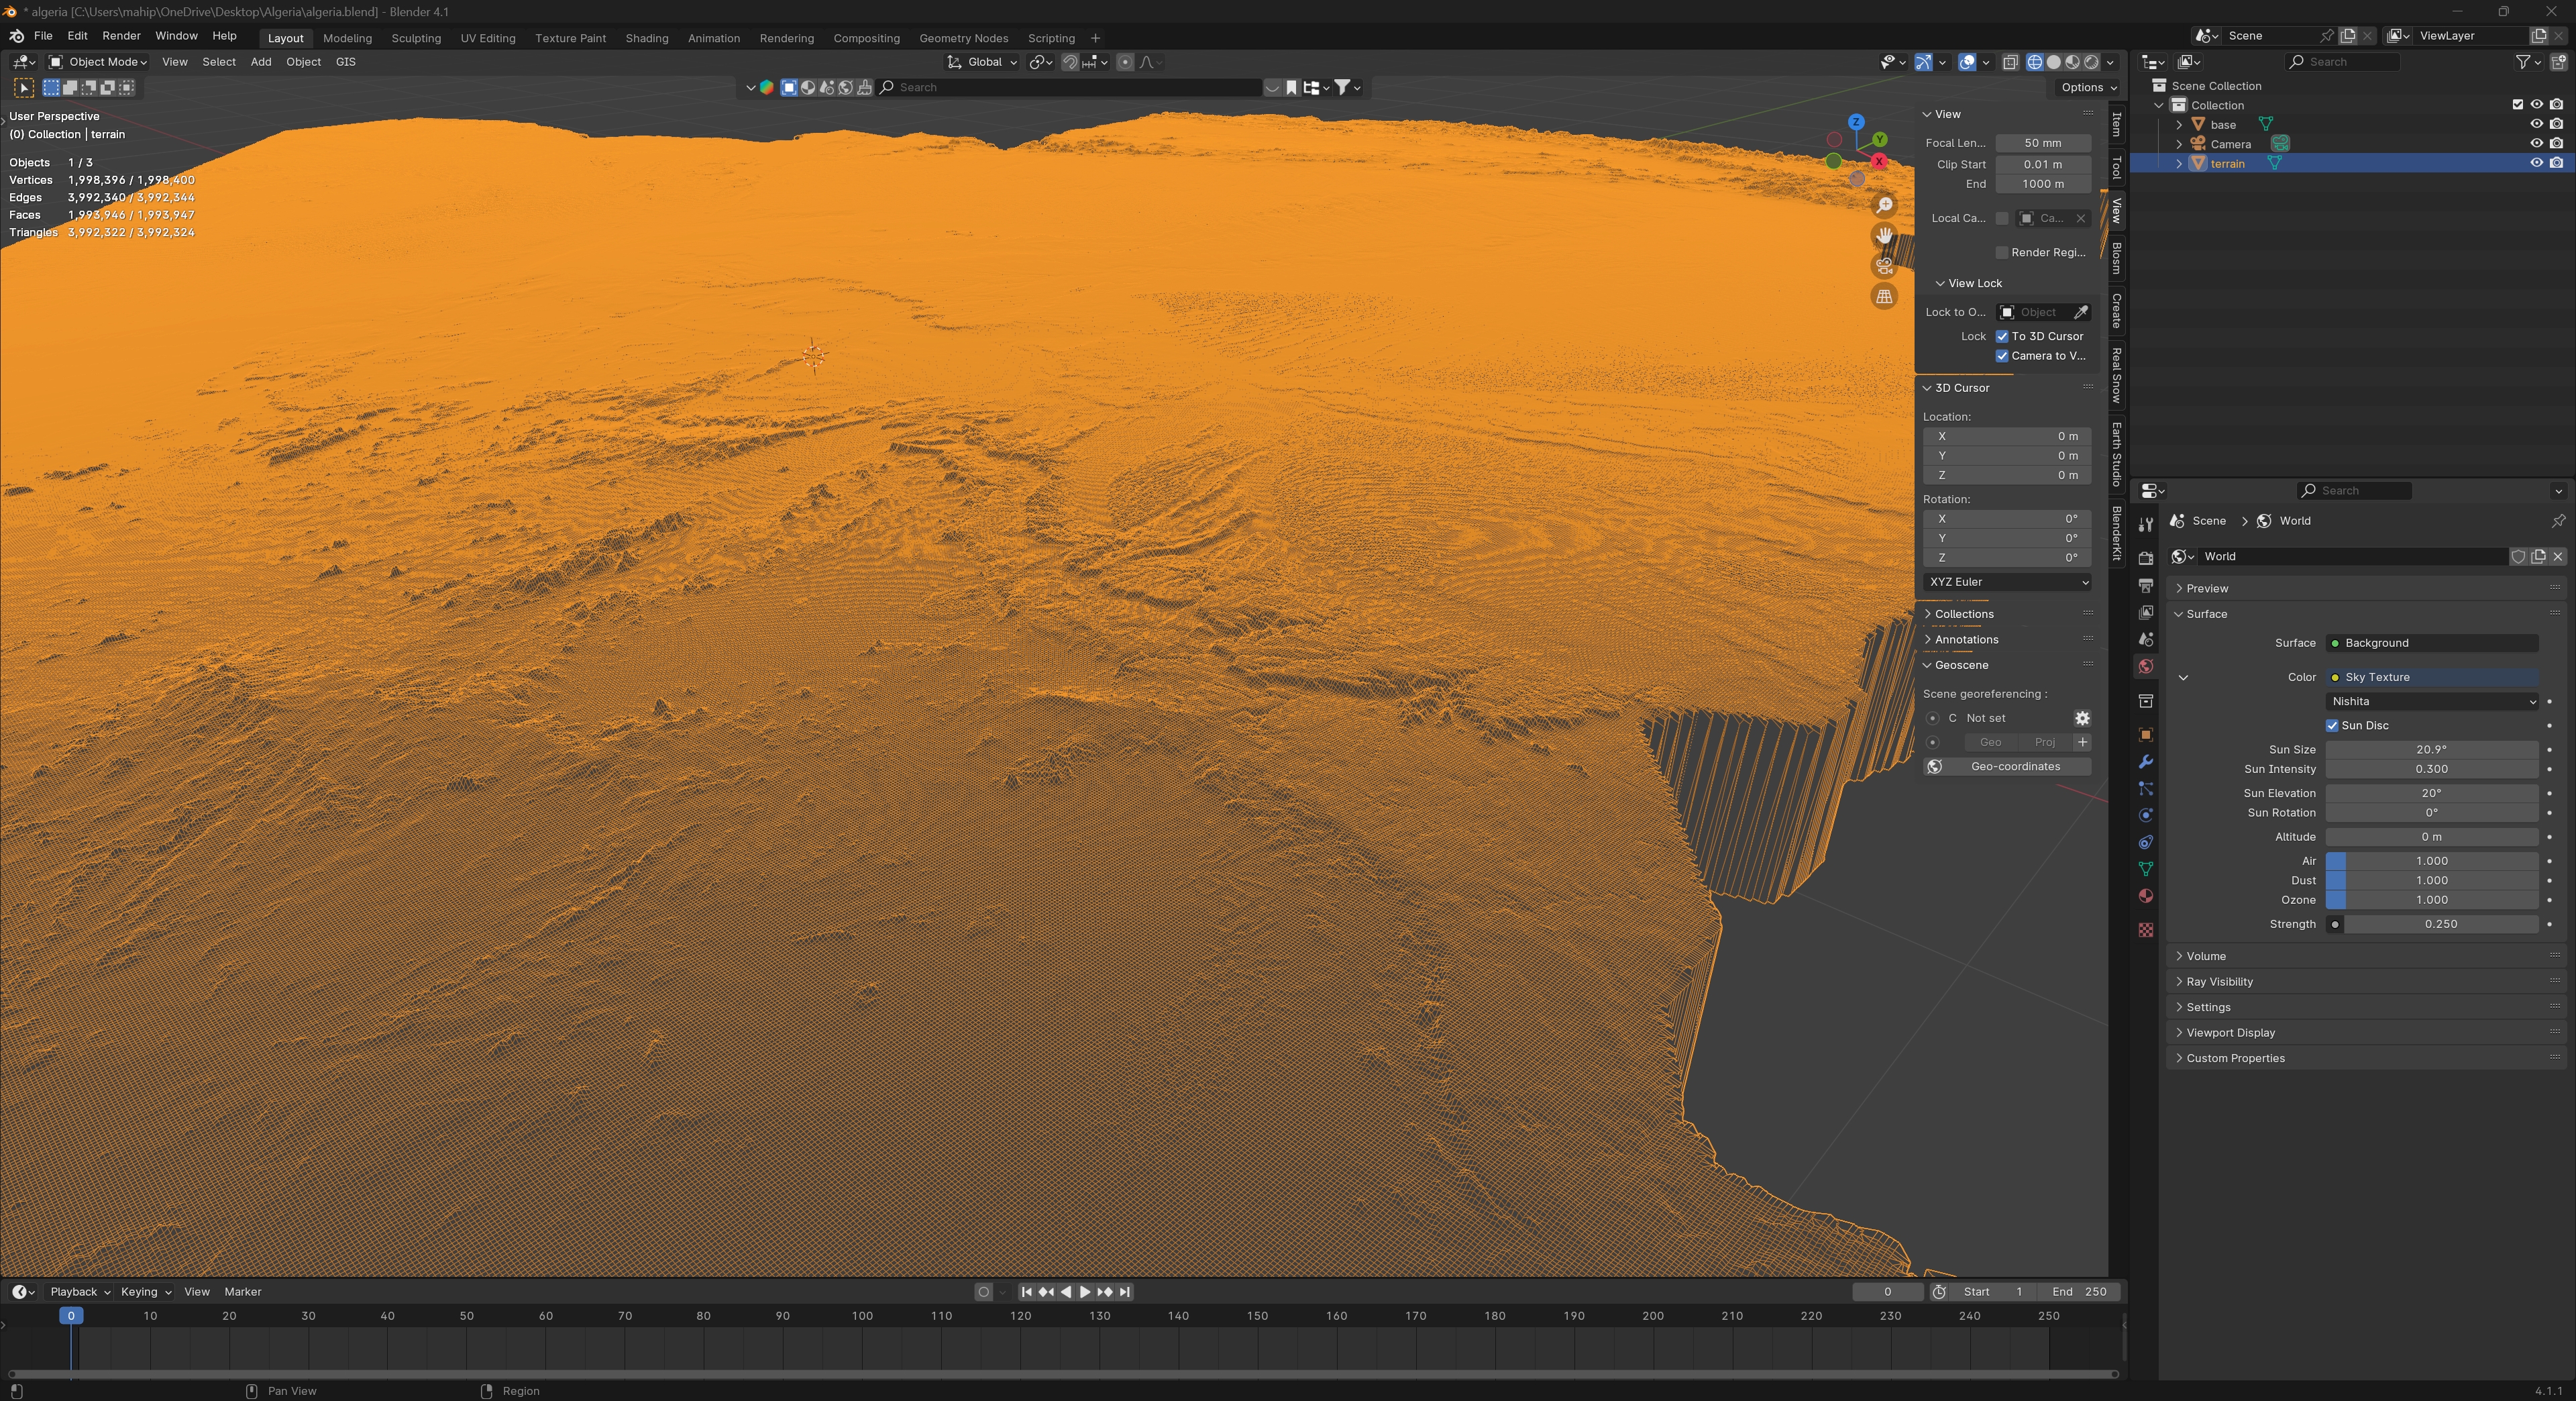Open Modifier wrench properties tab

2145,762
